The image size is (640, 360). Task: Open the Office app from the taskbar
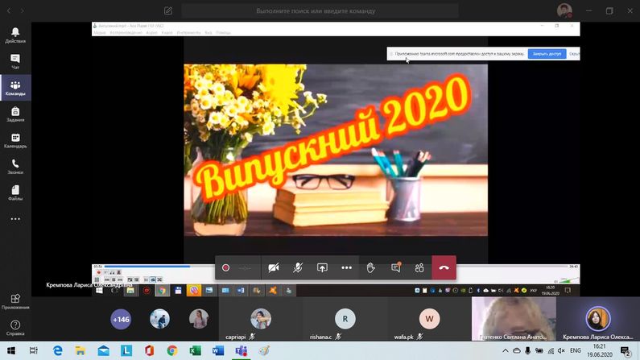pyautogui.click(x=149, y=350)
